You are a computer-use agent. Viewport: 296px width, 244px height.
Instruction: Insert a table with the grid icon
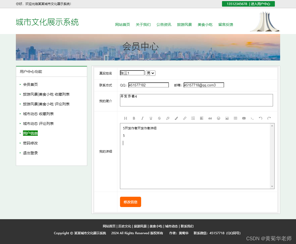[235, 118]
